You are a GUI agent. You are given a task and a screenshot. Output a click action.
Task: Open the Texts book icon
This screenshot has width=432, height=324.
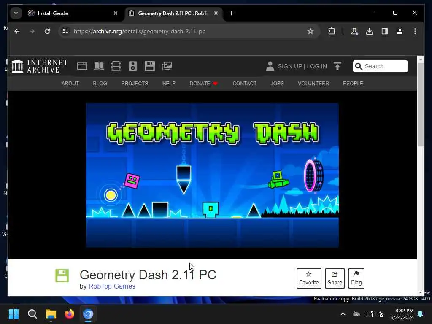[99, 66]
